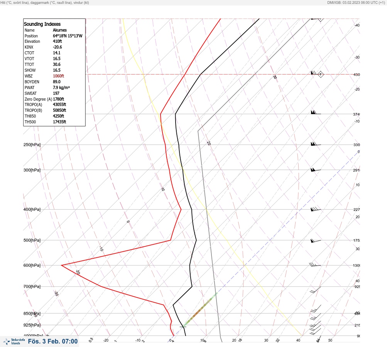Screen dimensions: 387x347
Task: Click the SWEAT value 197
Action: tap(56, 93)
